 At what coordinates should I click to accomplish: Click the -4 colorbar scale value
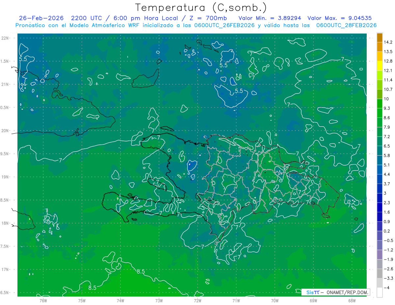point(387,288)
